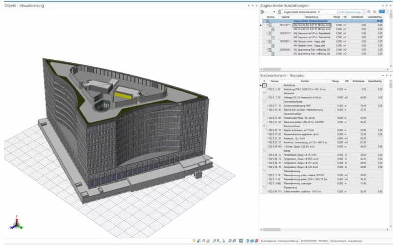Click the grid table icon in bottom toolbar
Image resolution: width=393 pixels, height=246 pixels.
coord(241,241)
